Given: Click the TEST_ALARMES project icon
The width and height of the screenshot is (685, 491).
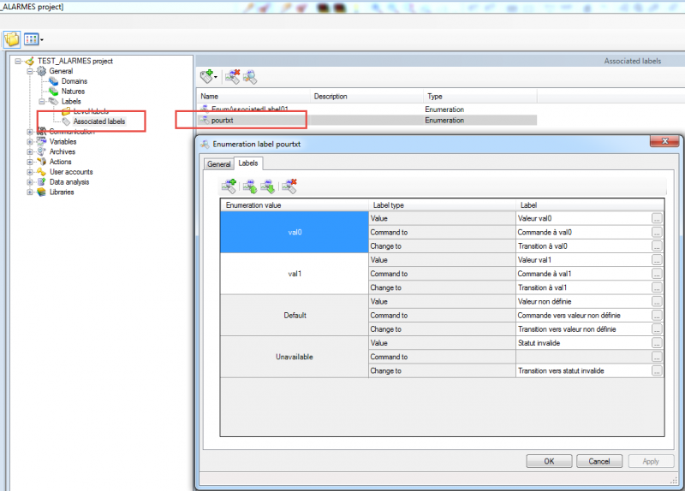Looking at the screenshot, I should click(29, 61).
